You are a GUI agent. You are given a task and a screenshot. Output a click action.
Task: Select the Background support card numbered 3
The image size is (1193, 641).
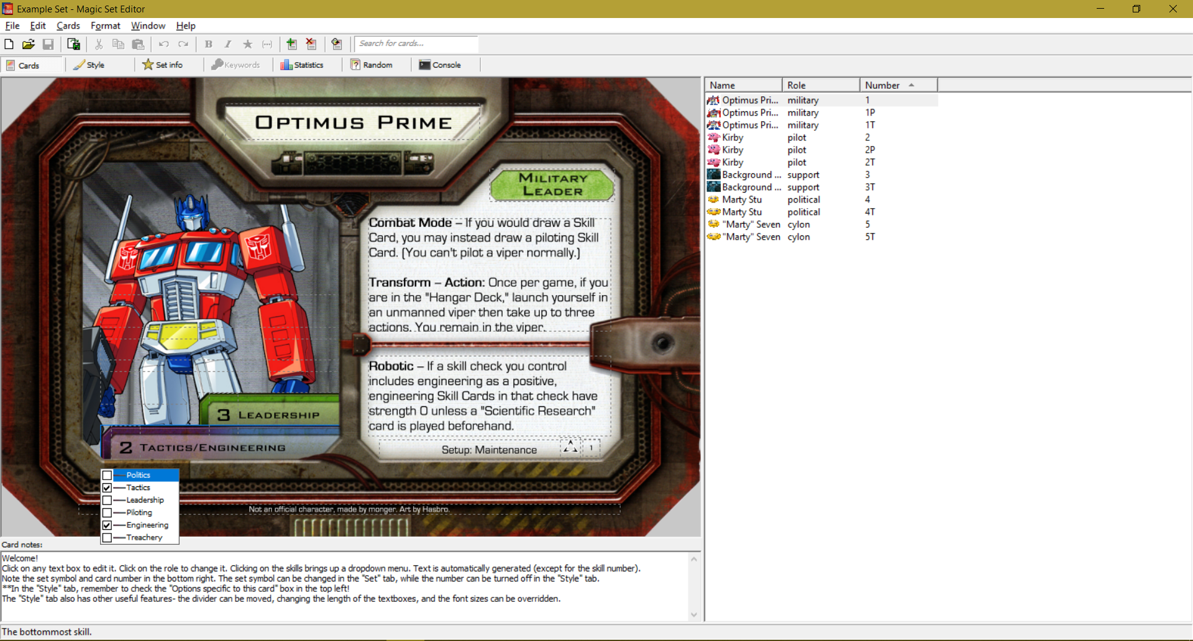tap(821, 175)
